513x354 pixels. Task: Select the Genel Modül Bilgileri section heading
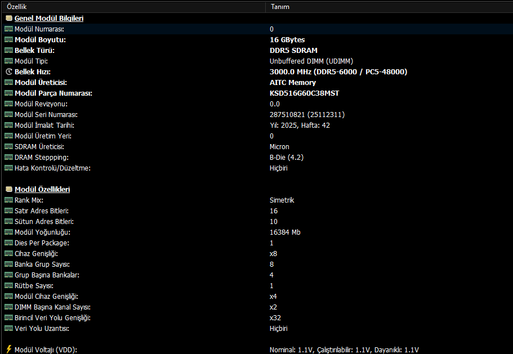(x=49, y=19)
